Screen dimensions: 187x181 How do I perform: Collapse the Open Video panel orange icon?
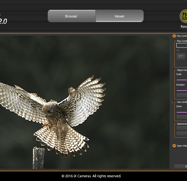[x=174, y=146]
